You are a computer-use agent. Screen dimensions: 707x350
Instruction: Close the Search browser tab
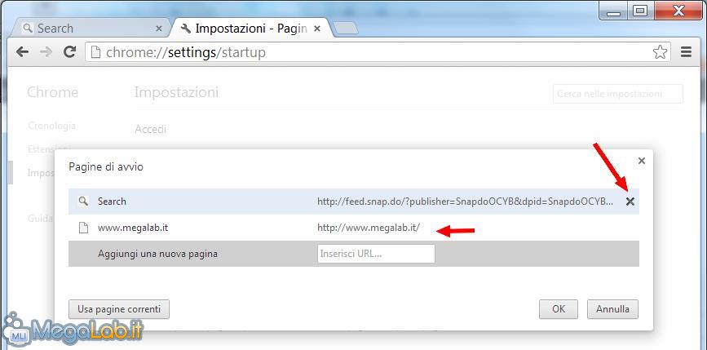tap(159, 29)
